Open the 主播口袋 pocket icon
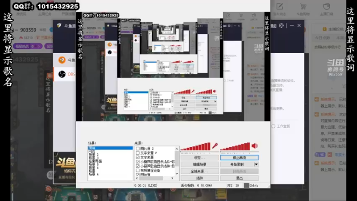This screenshot has width=357, height=201. point(327,6)
